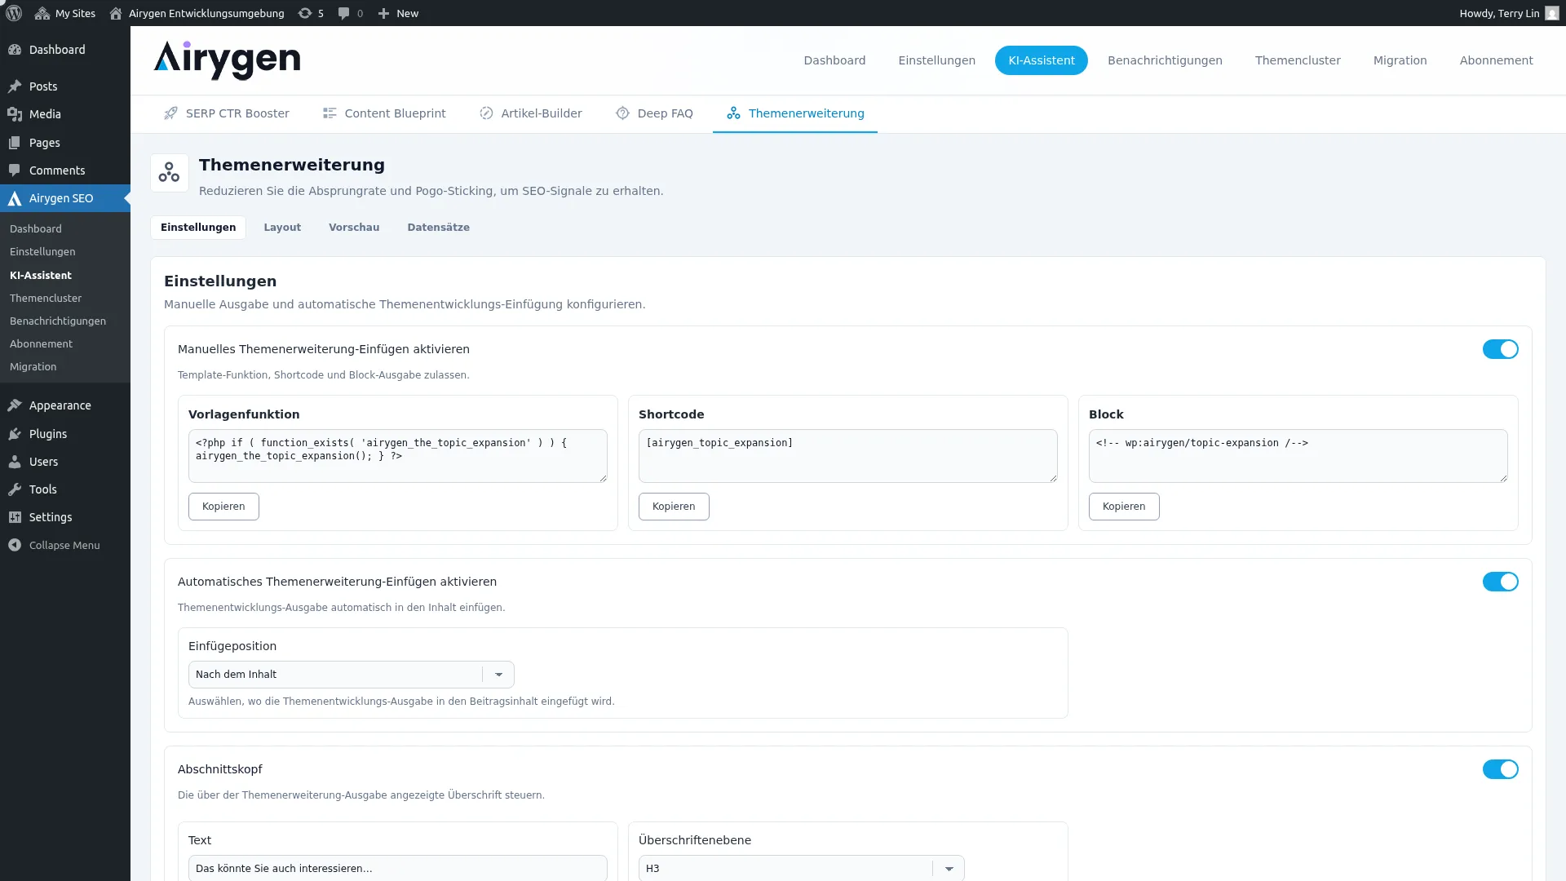Open the Überschriftenebene H3 dropdown
This screenshot has width=1566, height=881.
click(801, 869)
